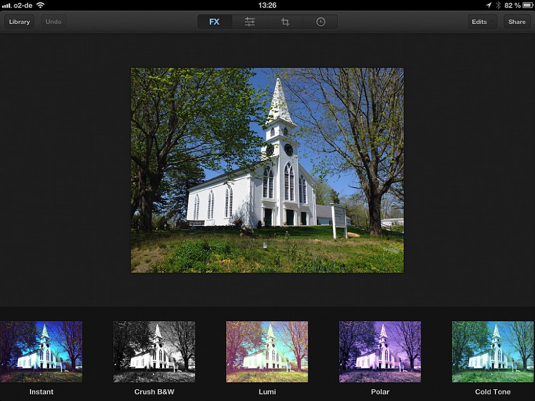This screenshot has width=535, height=401.
Task: Tap the 13:26 clock in status bar
Action: click(x=267, y=5)
